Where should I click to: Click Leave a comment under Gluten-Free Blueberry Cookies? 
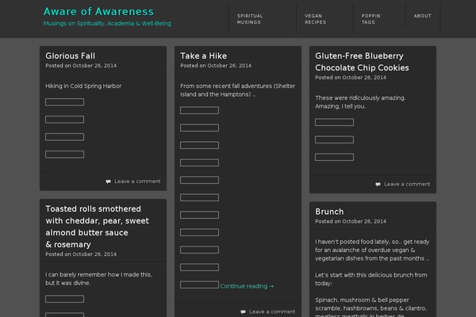(407, 184)
